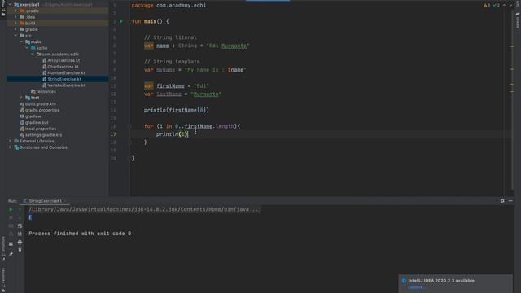
Task: Rerun StringExerciseKt with the green run button
Action: pyautogui.click(x=11, y=210)
